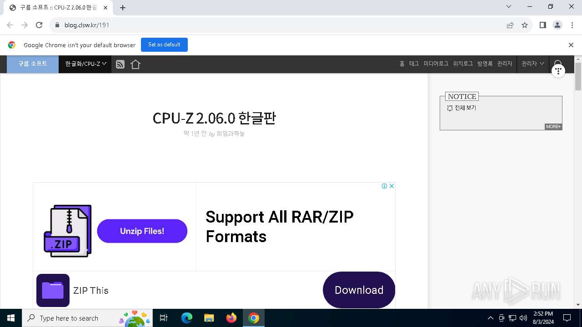Show hidden system tray icons

pos(490,318)
